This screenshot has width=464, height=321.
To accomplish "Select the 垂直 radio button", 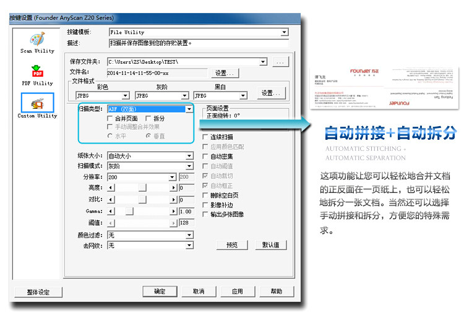I will (148, 136).
